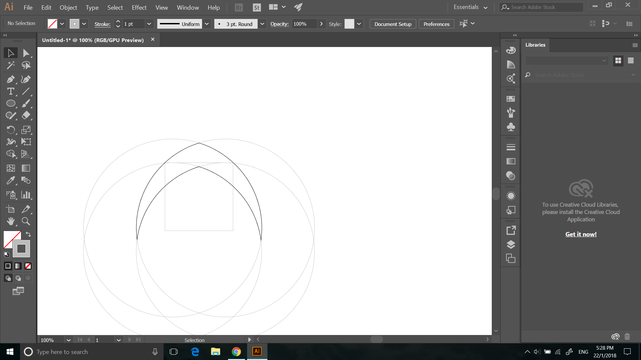Open the Preferences dialog
Viewport: 641px width, 360px height.
[x=436, y=24]
